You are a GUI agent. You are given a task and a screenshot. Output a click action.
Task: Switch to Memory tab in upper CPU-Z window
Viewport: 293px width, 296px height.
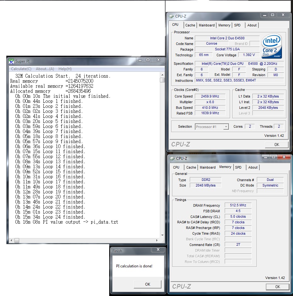(224, 25)
